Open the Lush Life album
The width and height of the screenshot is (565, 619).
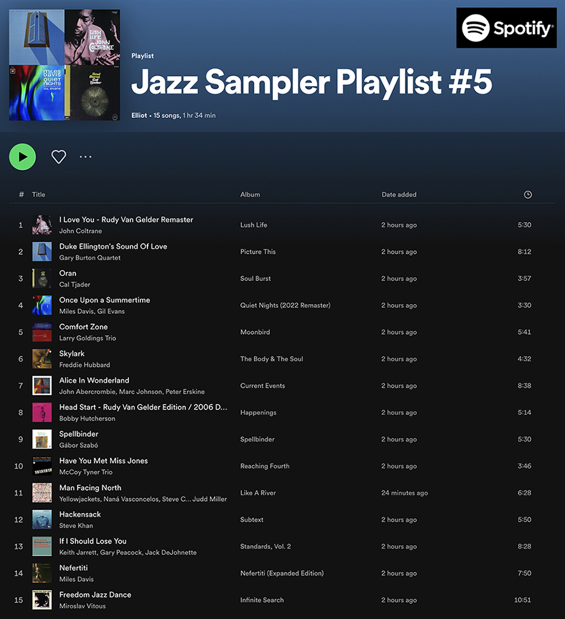tap(254, 225)
